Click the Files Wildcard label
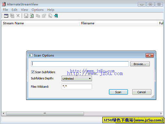 (x=40, y=87)
